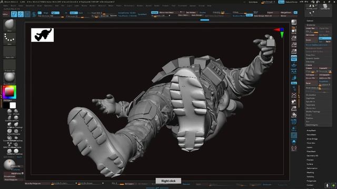Image resolution: width=337 pixels, height=189 pixels.
Task: Click the AAHalf icon
Action: (294, 51)
